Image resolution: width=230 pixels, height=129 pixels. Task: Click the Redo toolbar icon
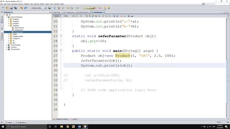tap(26, 8)
